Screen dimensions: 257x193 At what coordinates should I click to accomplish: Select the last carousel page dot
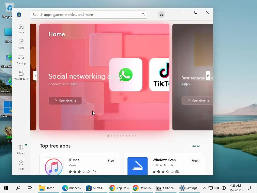(x=135, y=136)
